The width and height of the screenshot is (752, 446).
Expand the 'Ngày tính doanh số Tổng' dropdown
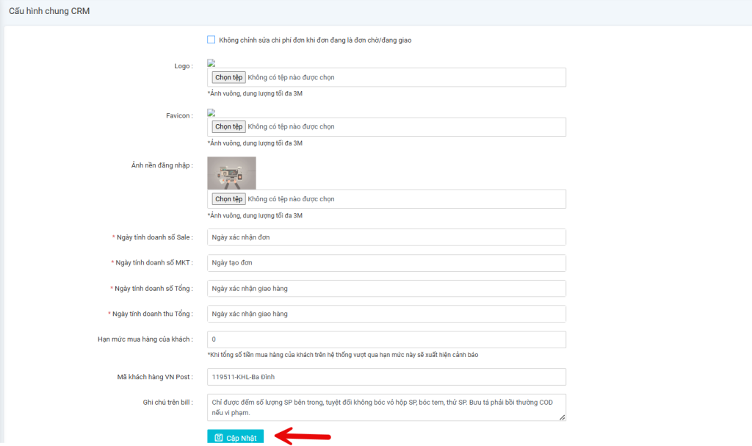pos(386,289)
